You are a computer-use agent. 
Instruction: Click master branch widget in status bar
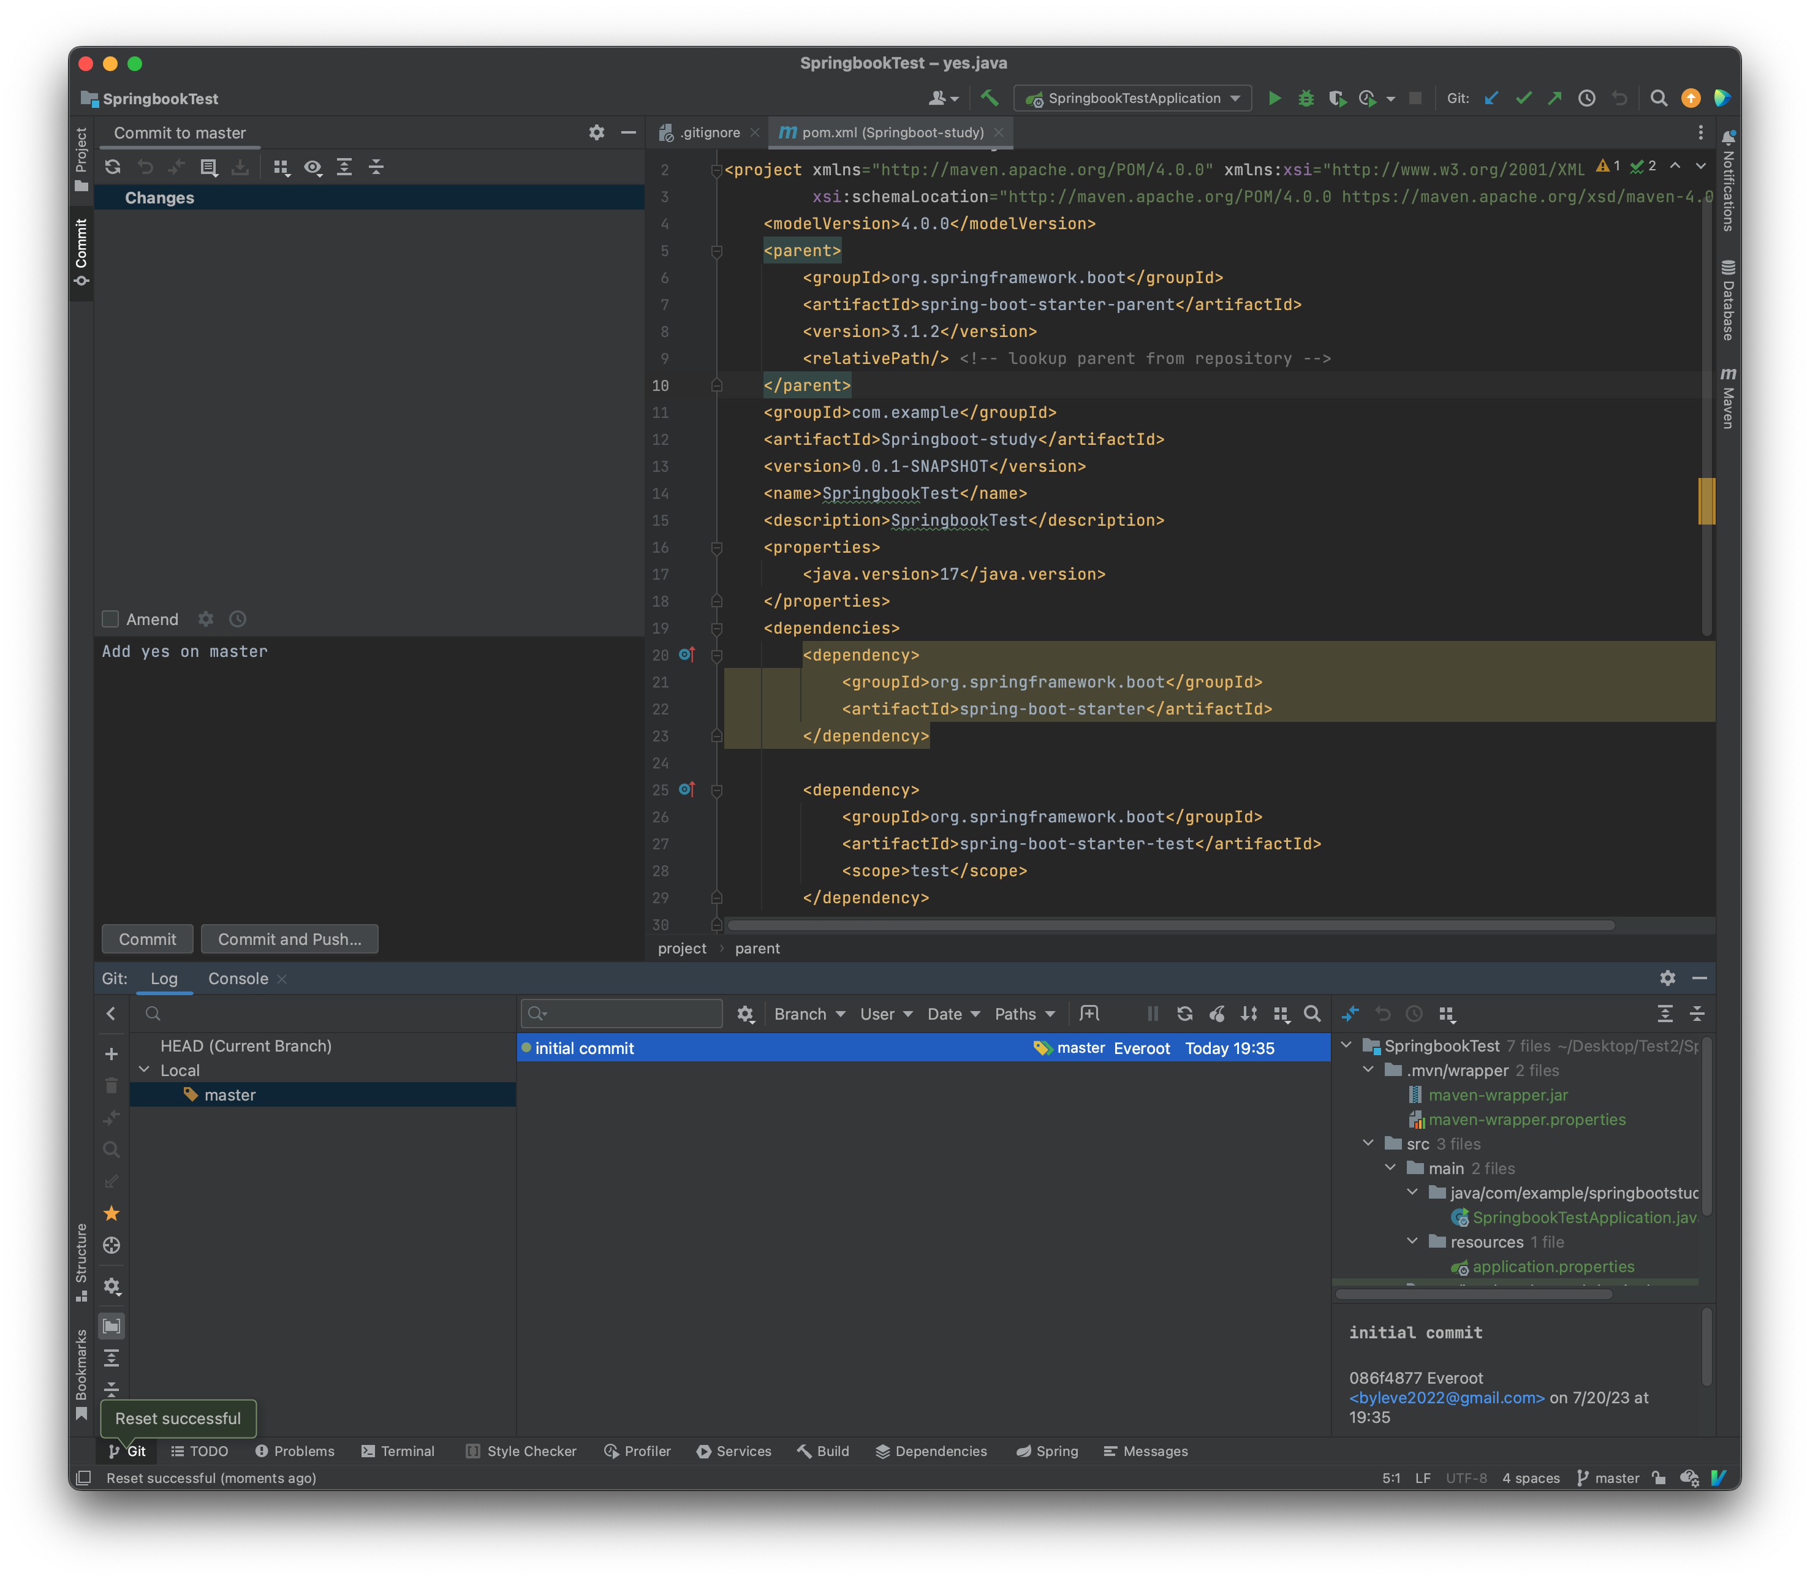1607,1478
